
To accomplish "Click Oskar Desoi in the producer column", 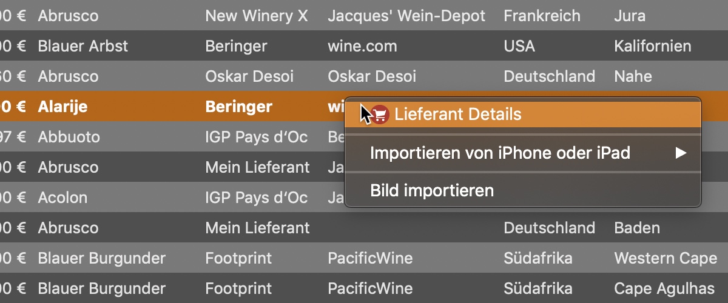I will [249, 76].
